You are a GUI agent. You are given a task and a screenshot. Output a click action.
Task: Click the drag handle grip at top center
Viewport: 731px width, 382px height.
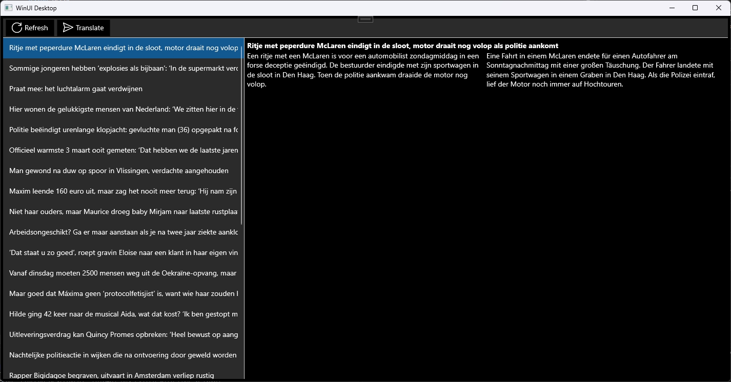(365, 19)
